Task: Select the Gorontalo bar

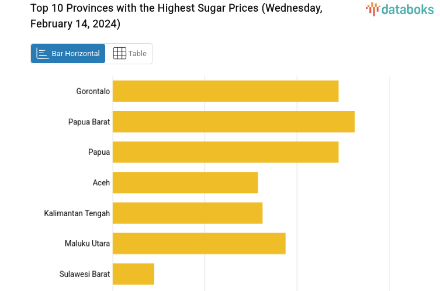Action: pyautogui.click(x=226, y=91)
